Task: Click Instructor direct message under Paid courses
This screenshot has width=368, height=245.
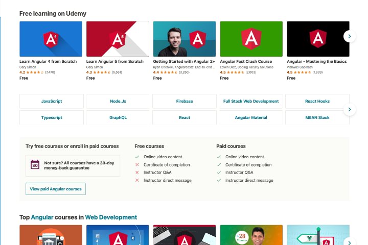Action: (249, 180)
